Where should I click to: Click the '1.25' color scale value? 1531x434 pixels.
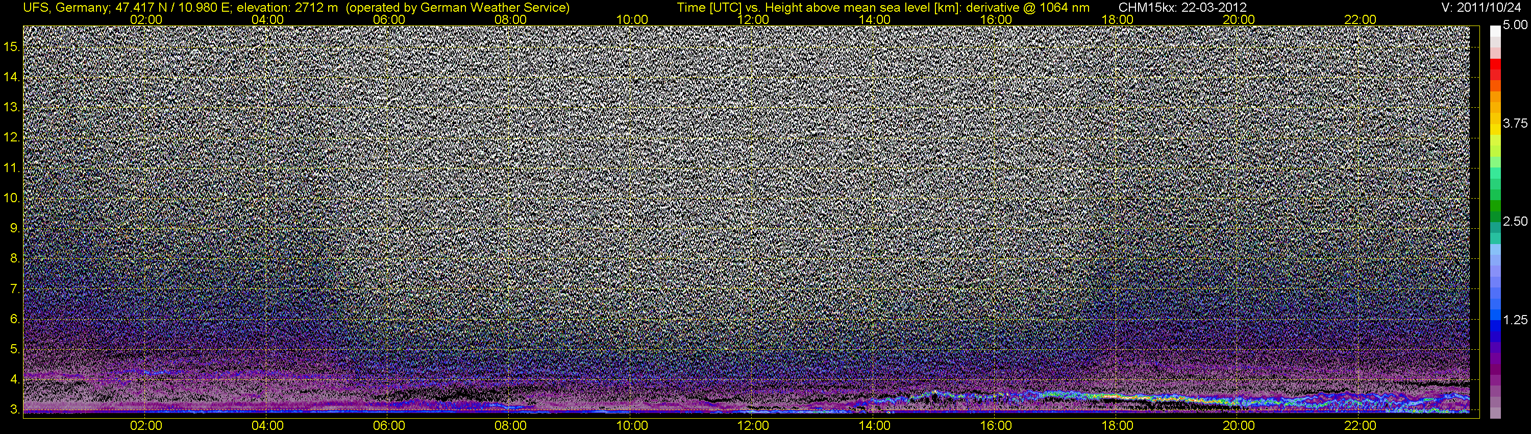pos(1514,320)
